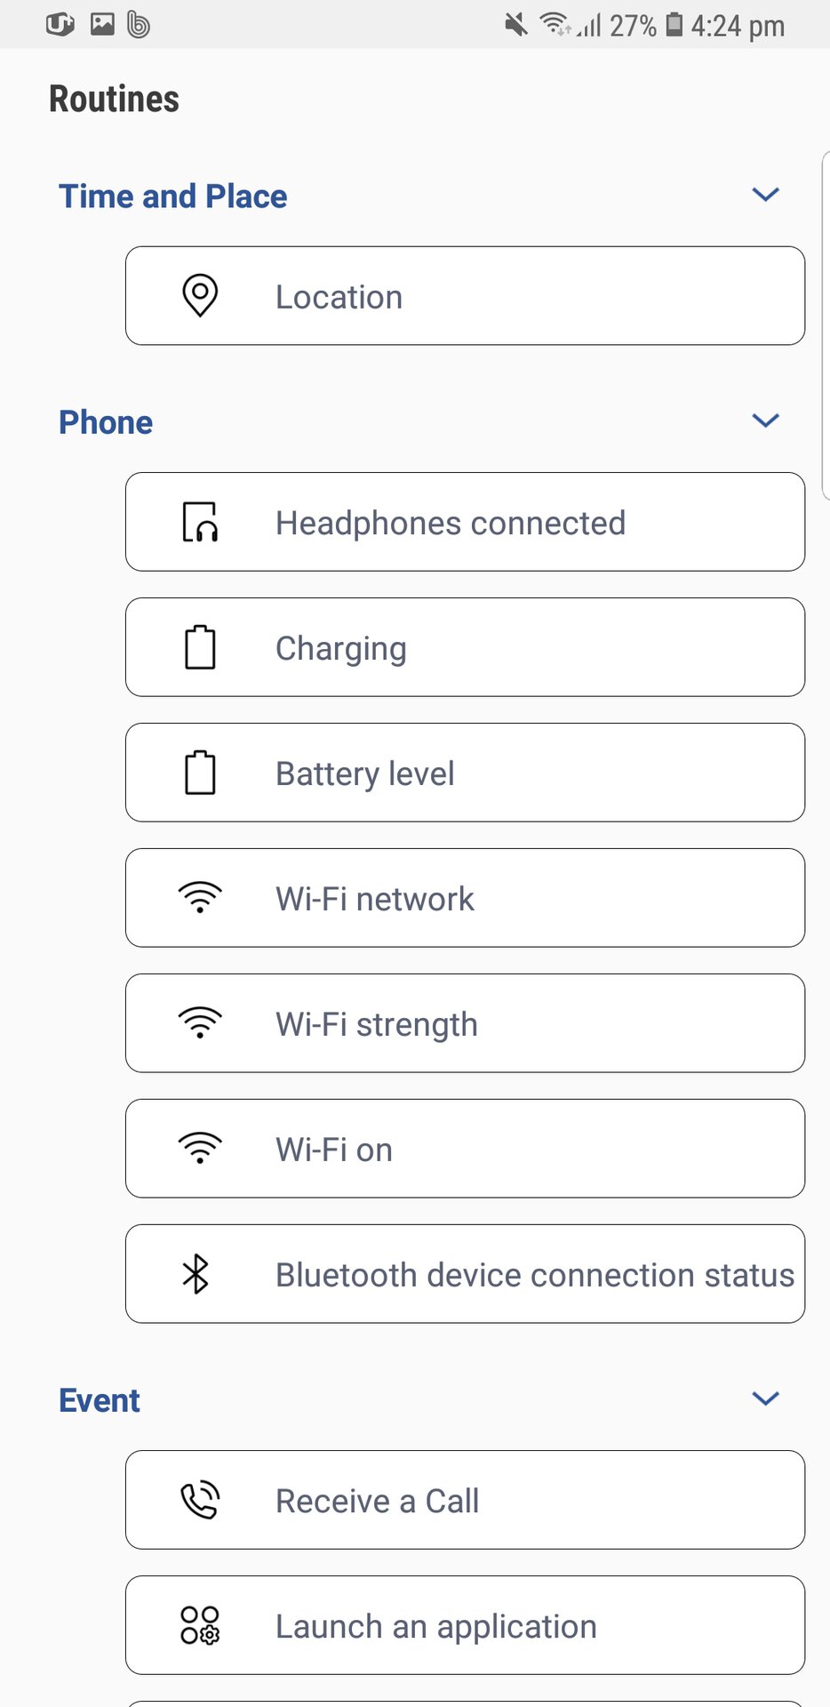This screenshot has width=830, height=1707.
Task: Tap the Receive a Call phone icon
Action: [x=200, y=1500]
